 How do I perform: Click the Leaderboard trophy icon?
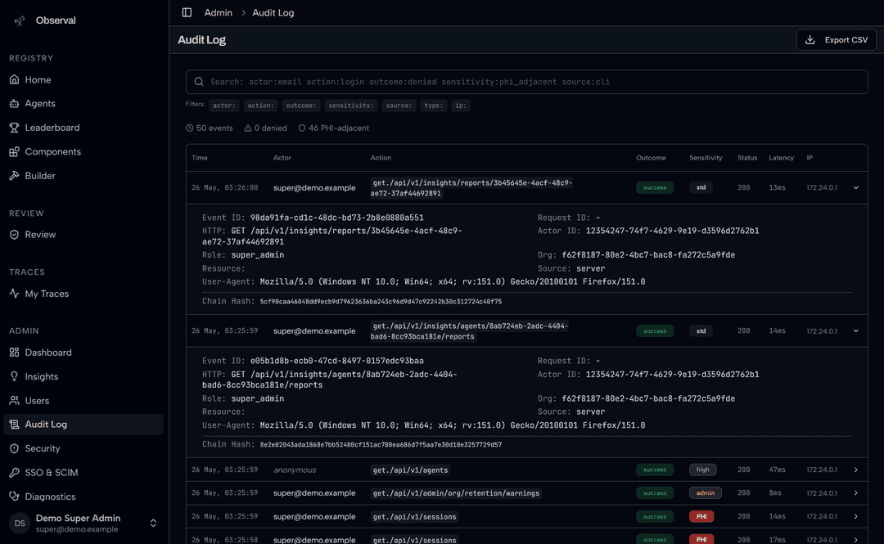pos(14,128)
